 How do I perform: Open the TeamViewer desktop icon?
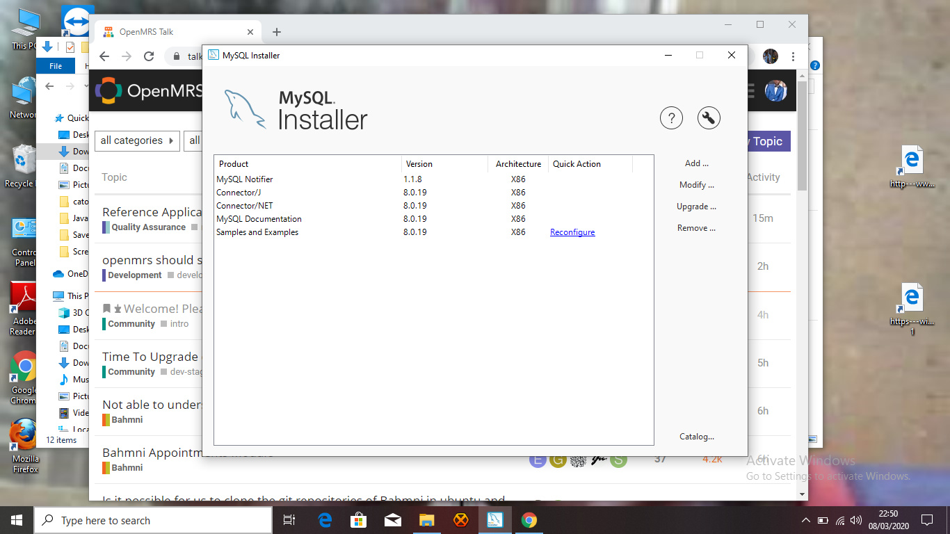(76, 21)
